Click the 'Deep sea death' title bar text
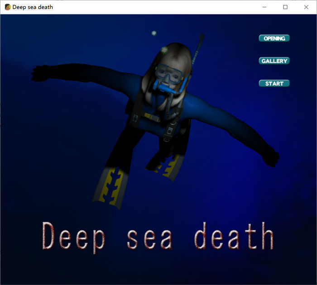This screenshot has width=317, height=285. tap(33, 7)
